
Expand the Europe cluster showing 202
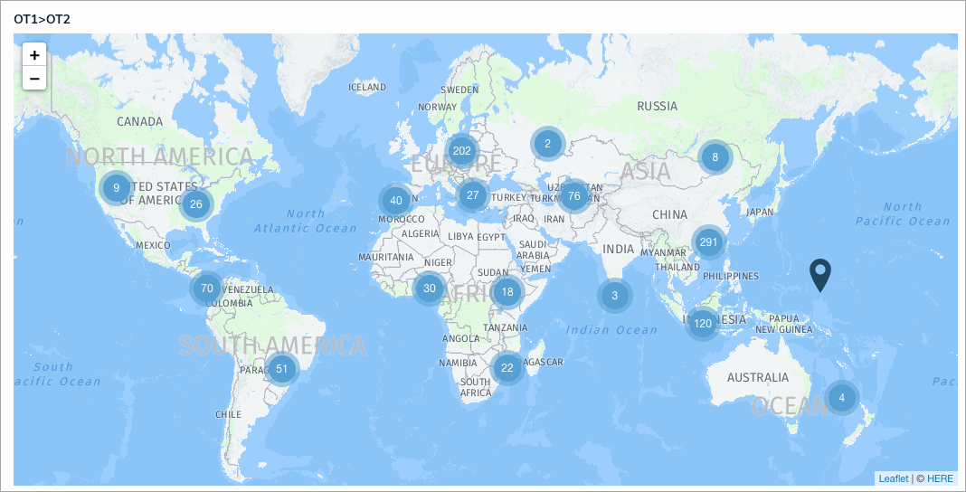pos(461,150)
